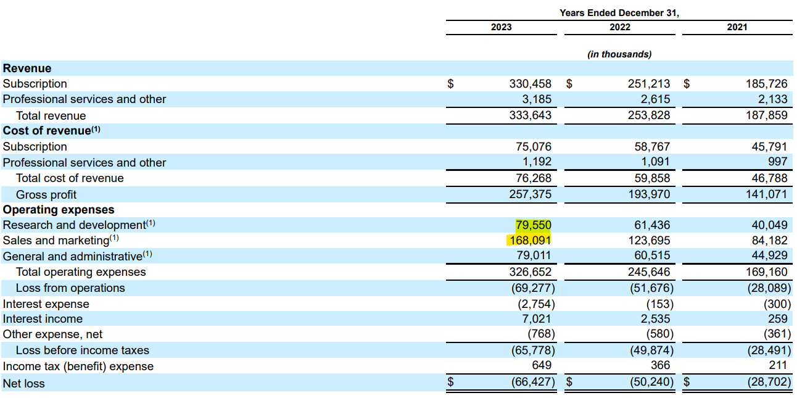Click the 'Interest income' row label
The image size is (797, 398).
click(x=43, y=319)
